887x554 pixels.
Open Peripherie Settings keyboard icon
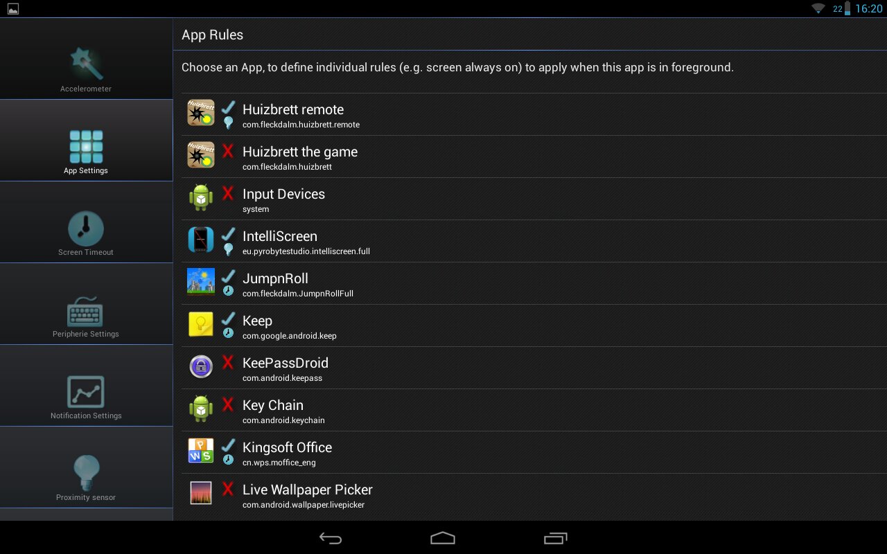coord(86,311)
